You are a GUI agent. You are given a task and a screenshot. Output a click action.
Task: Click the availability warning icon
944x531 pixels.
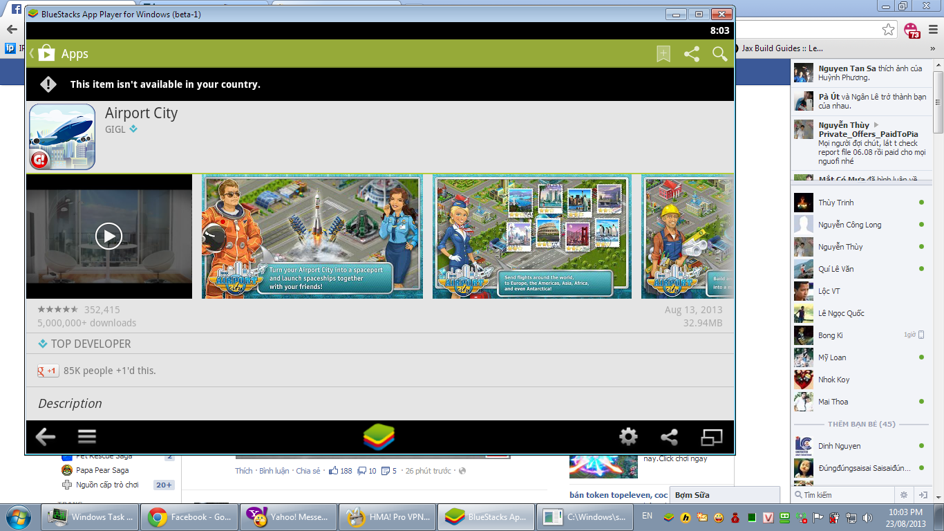point(48,84)
